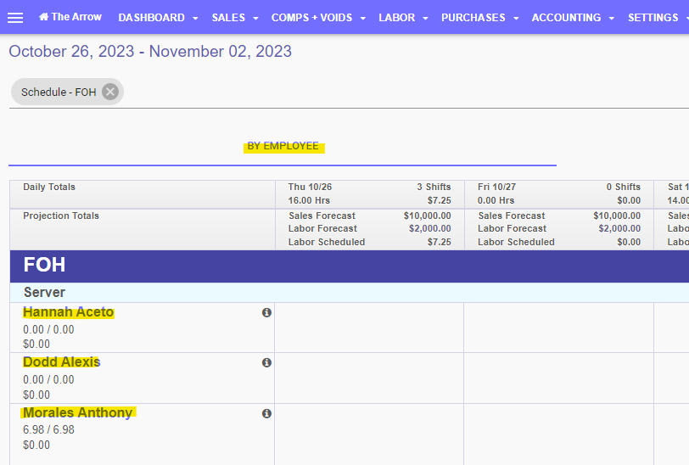Image resolution: width=689 pixels, height=465 pixels.
Task: Click the Thu 10/26 shift cell for Hannah Aceto
Action: (x=369, y=328)
